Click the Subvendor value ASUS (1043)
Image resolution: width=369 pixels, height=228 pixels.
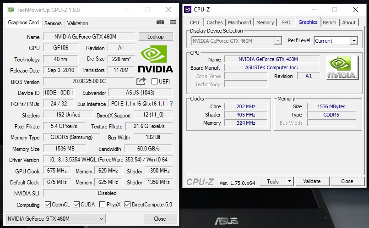click(140, 93)
